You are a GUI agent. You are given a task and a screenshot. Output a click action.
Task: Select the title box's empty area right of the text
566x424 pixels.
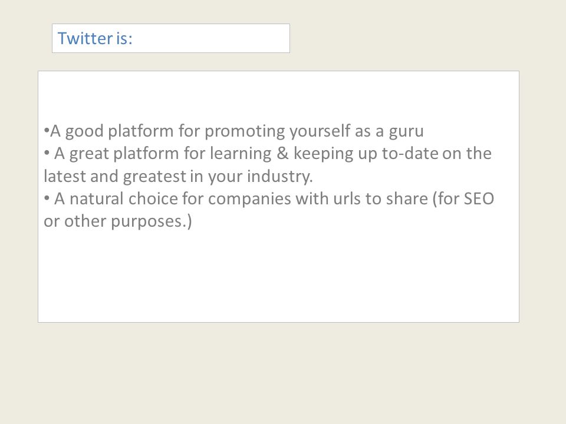click(x=211, y=38)
